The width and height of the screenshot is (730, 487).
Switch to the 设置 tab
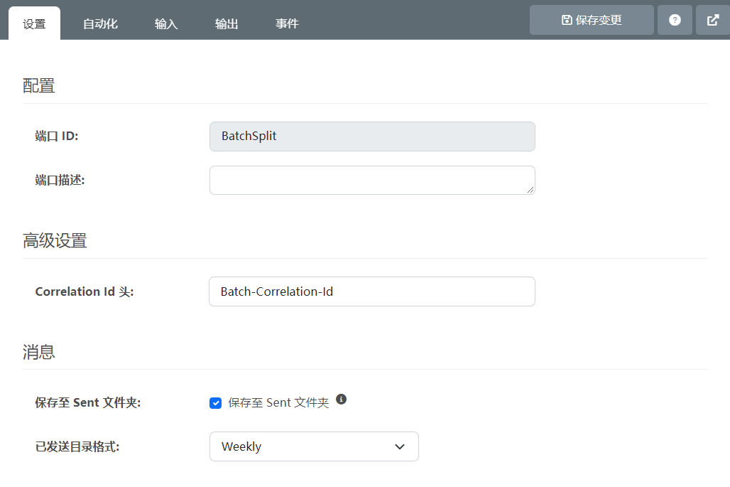(35, 23)
